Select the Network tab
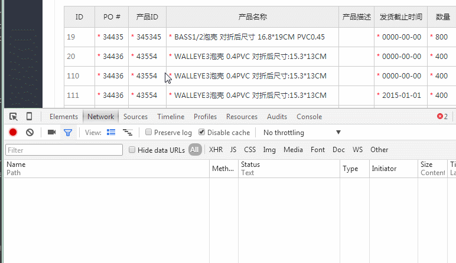Viewport: 456px width, 263px height. [100, 117]
